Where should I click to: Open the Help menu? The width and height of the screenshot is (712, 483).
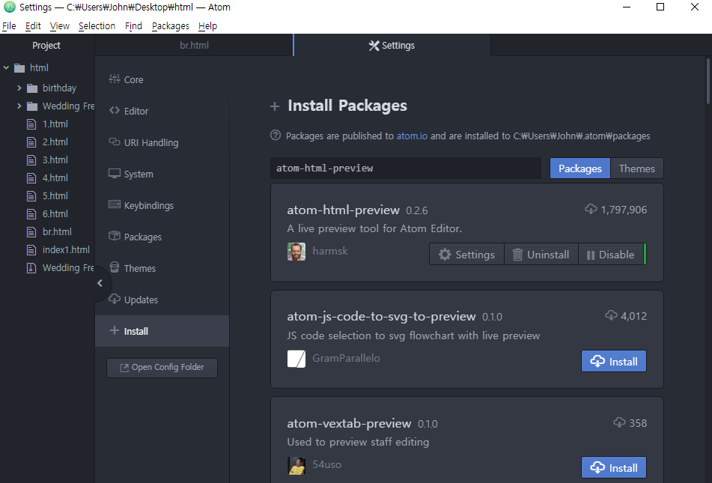point(207,26)
